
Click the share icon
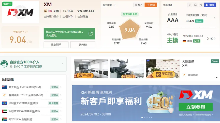[x=201, y=5]
